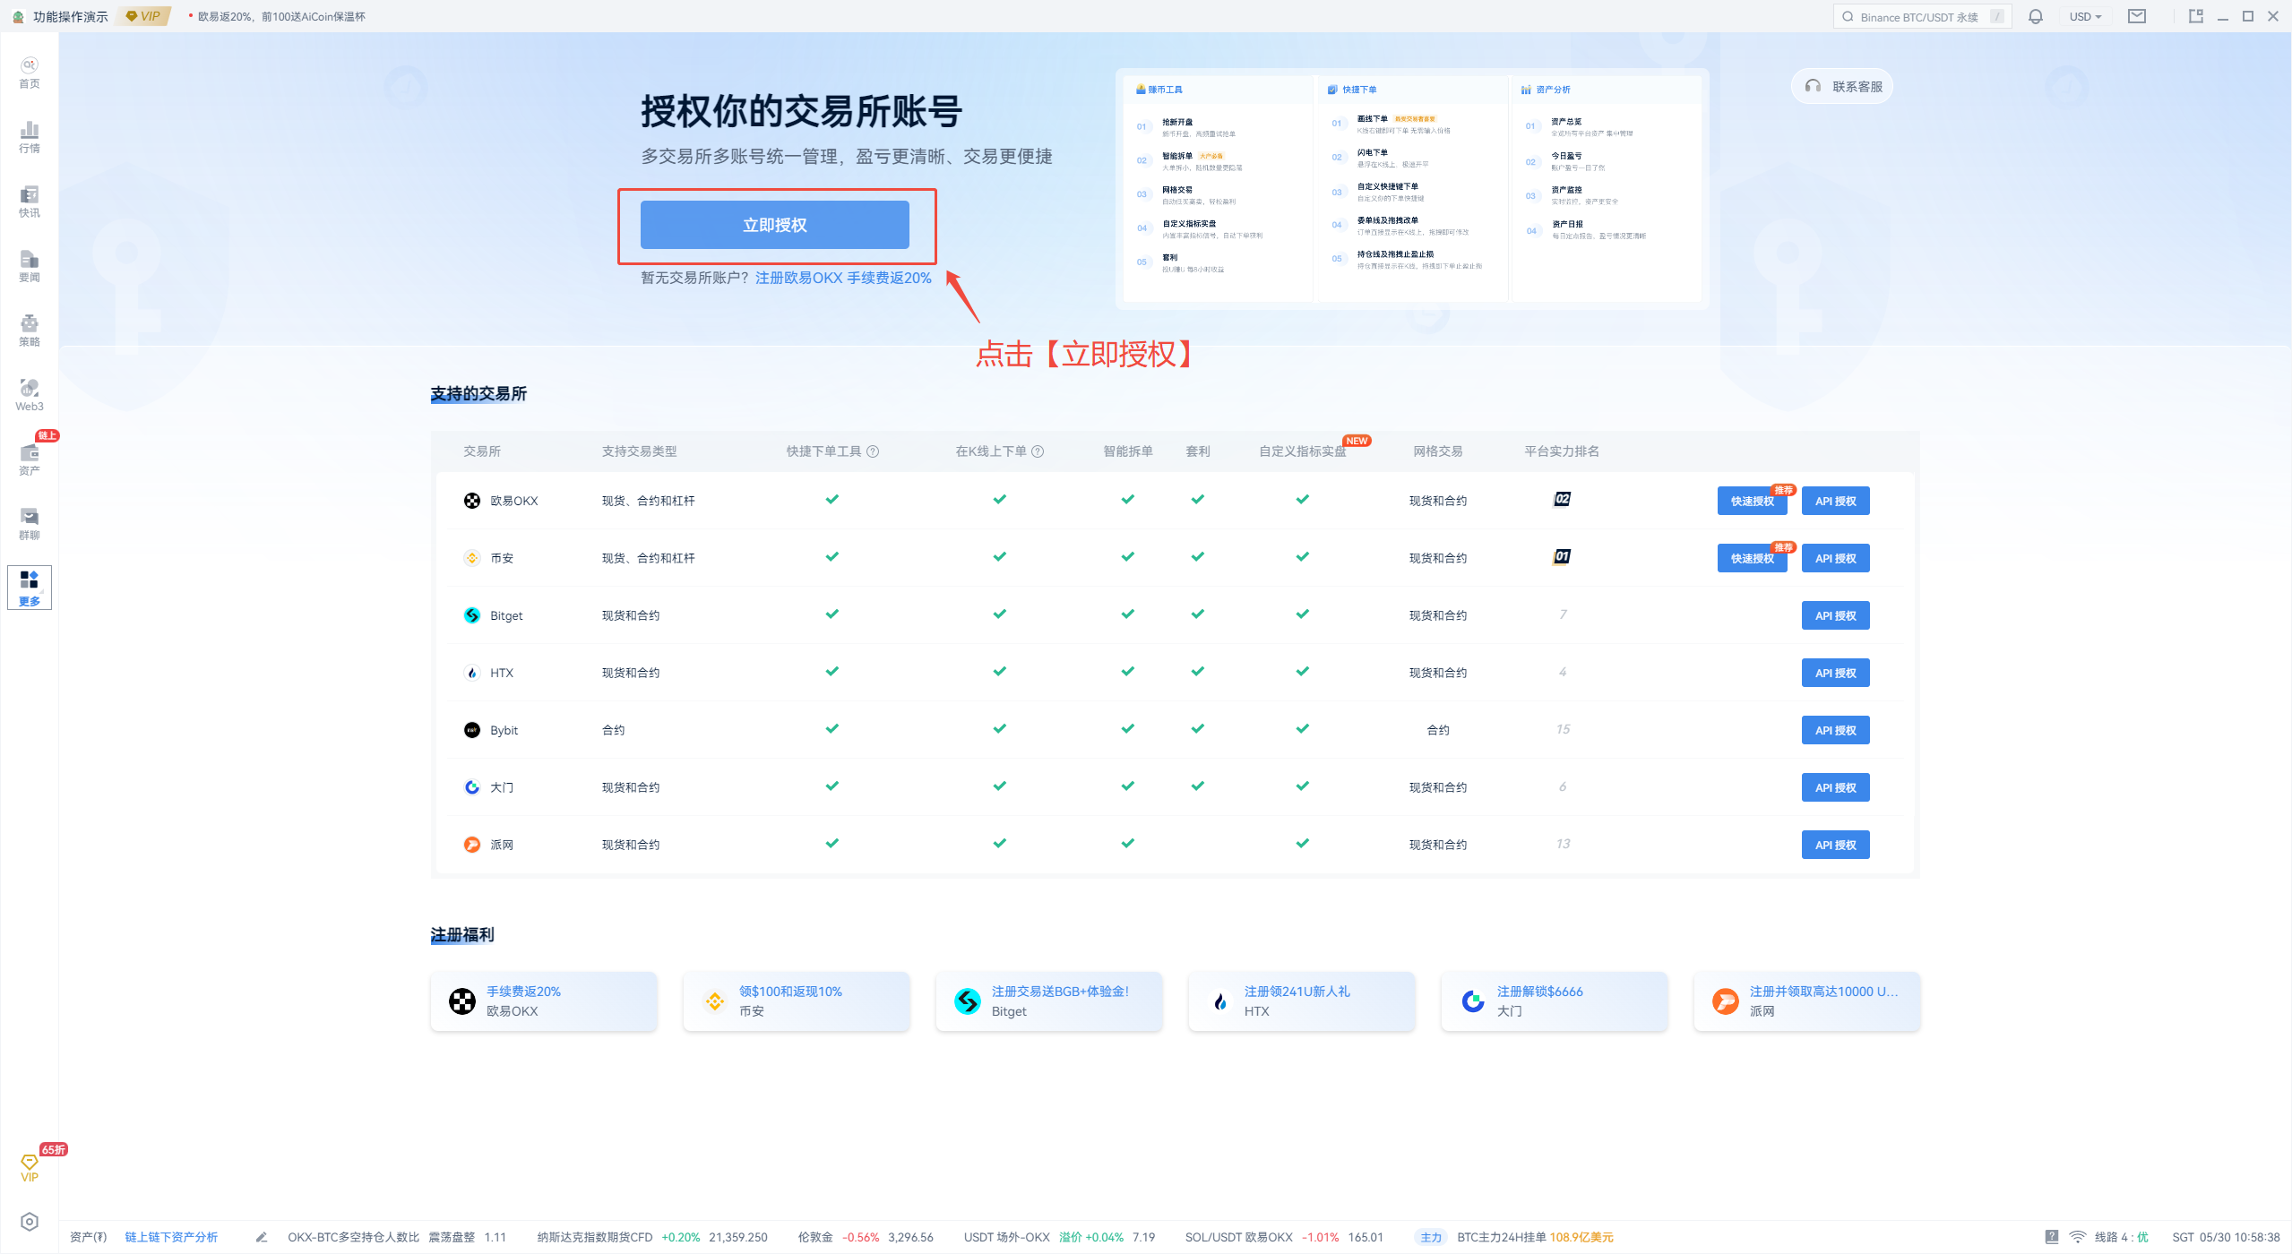
Task: Open the 注册欧易OKX 手续费返20% link
Action: pos(842,278)
